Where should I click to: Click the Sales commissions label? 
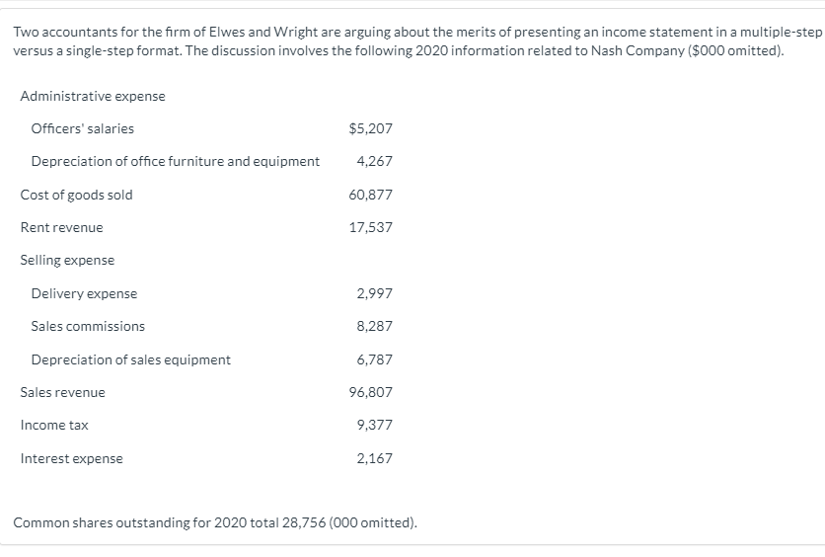click(x=88, y=326)
